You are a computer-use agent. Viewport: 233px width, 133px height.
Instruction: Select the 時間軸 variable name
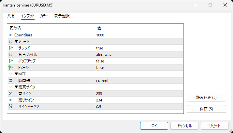(x=24, y=81)
